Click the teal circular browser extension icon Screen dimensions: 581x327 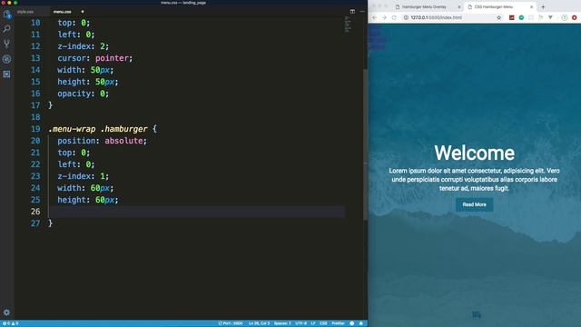(x=521, y=17)
